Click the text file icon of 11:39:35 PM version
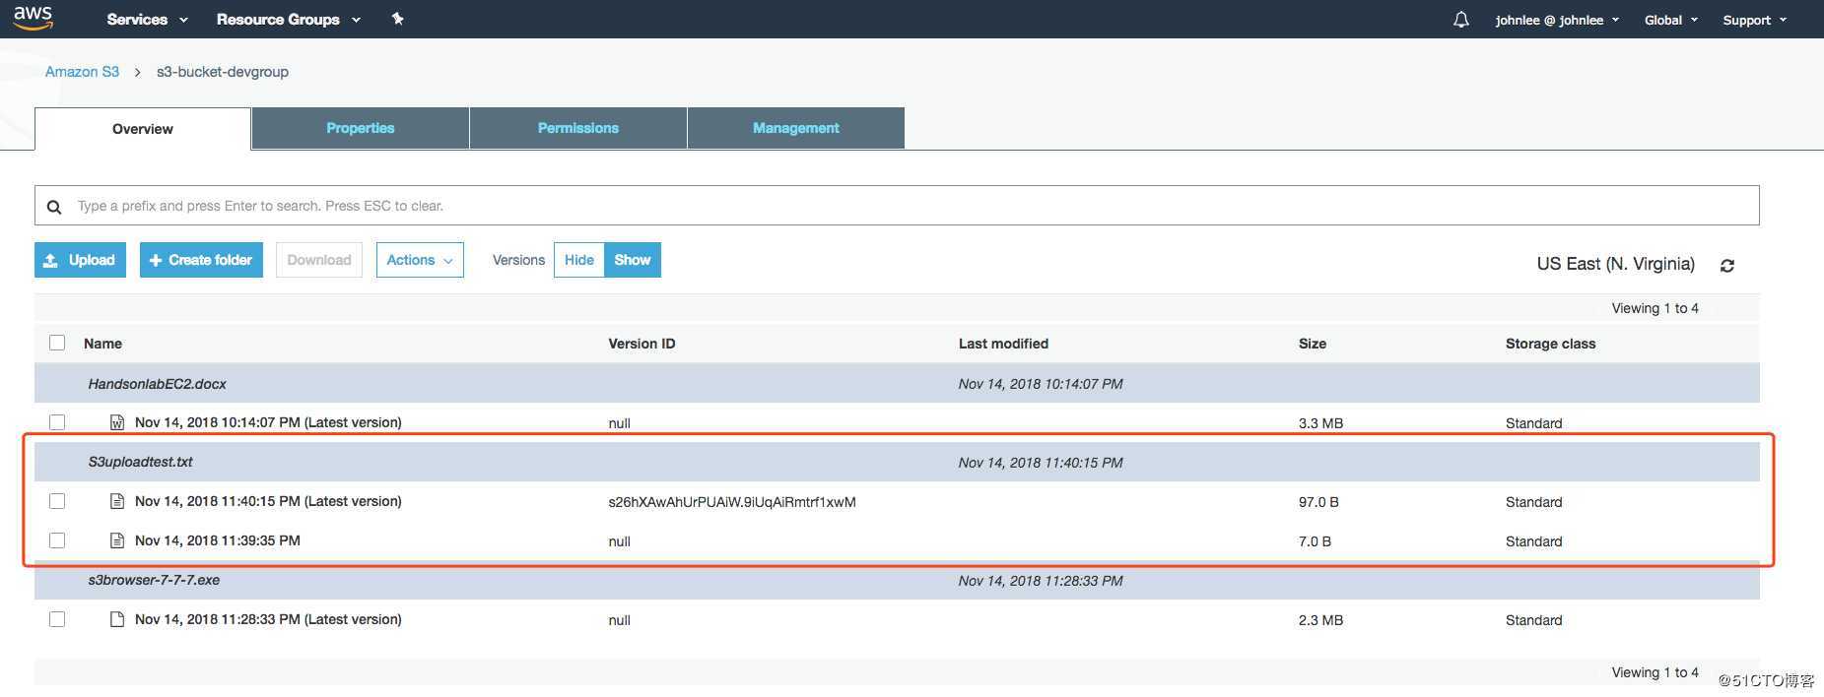 (x=117, y=540)
